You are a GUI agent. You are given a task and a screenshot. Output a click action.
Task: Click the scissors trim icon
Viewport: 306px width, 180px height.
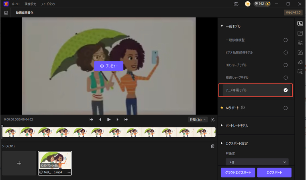(212, 119)
